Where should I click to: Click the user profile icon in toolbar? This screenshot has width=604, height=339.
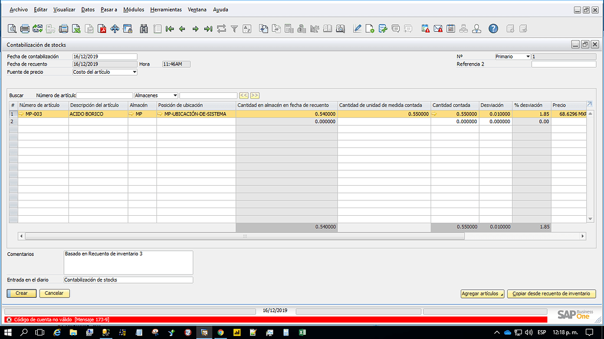[x=477, y=29]
